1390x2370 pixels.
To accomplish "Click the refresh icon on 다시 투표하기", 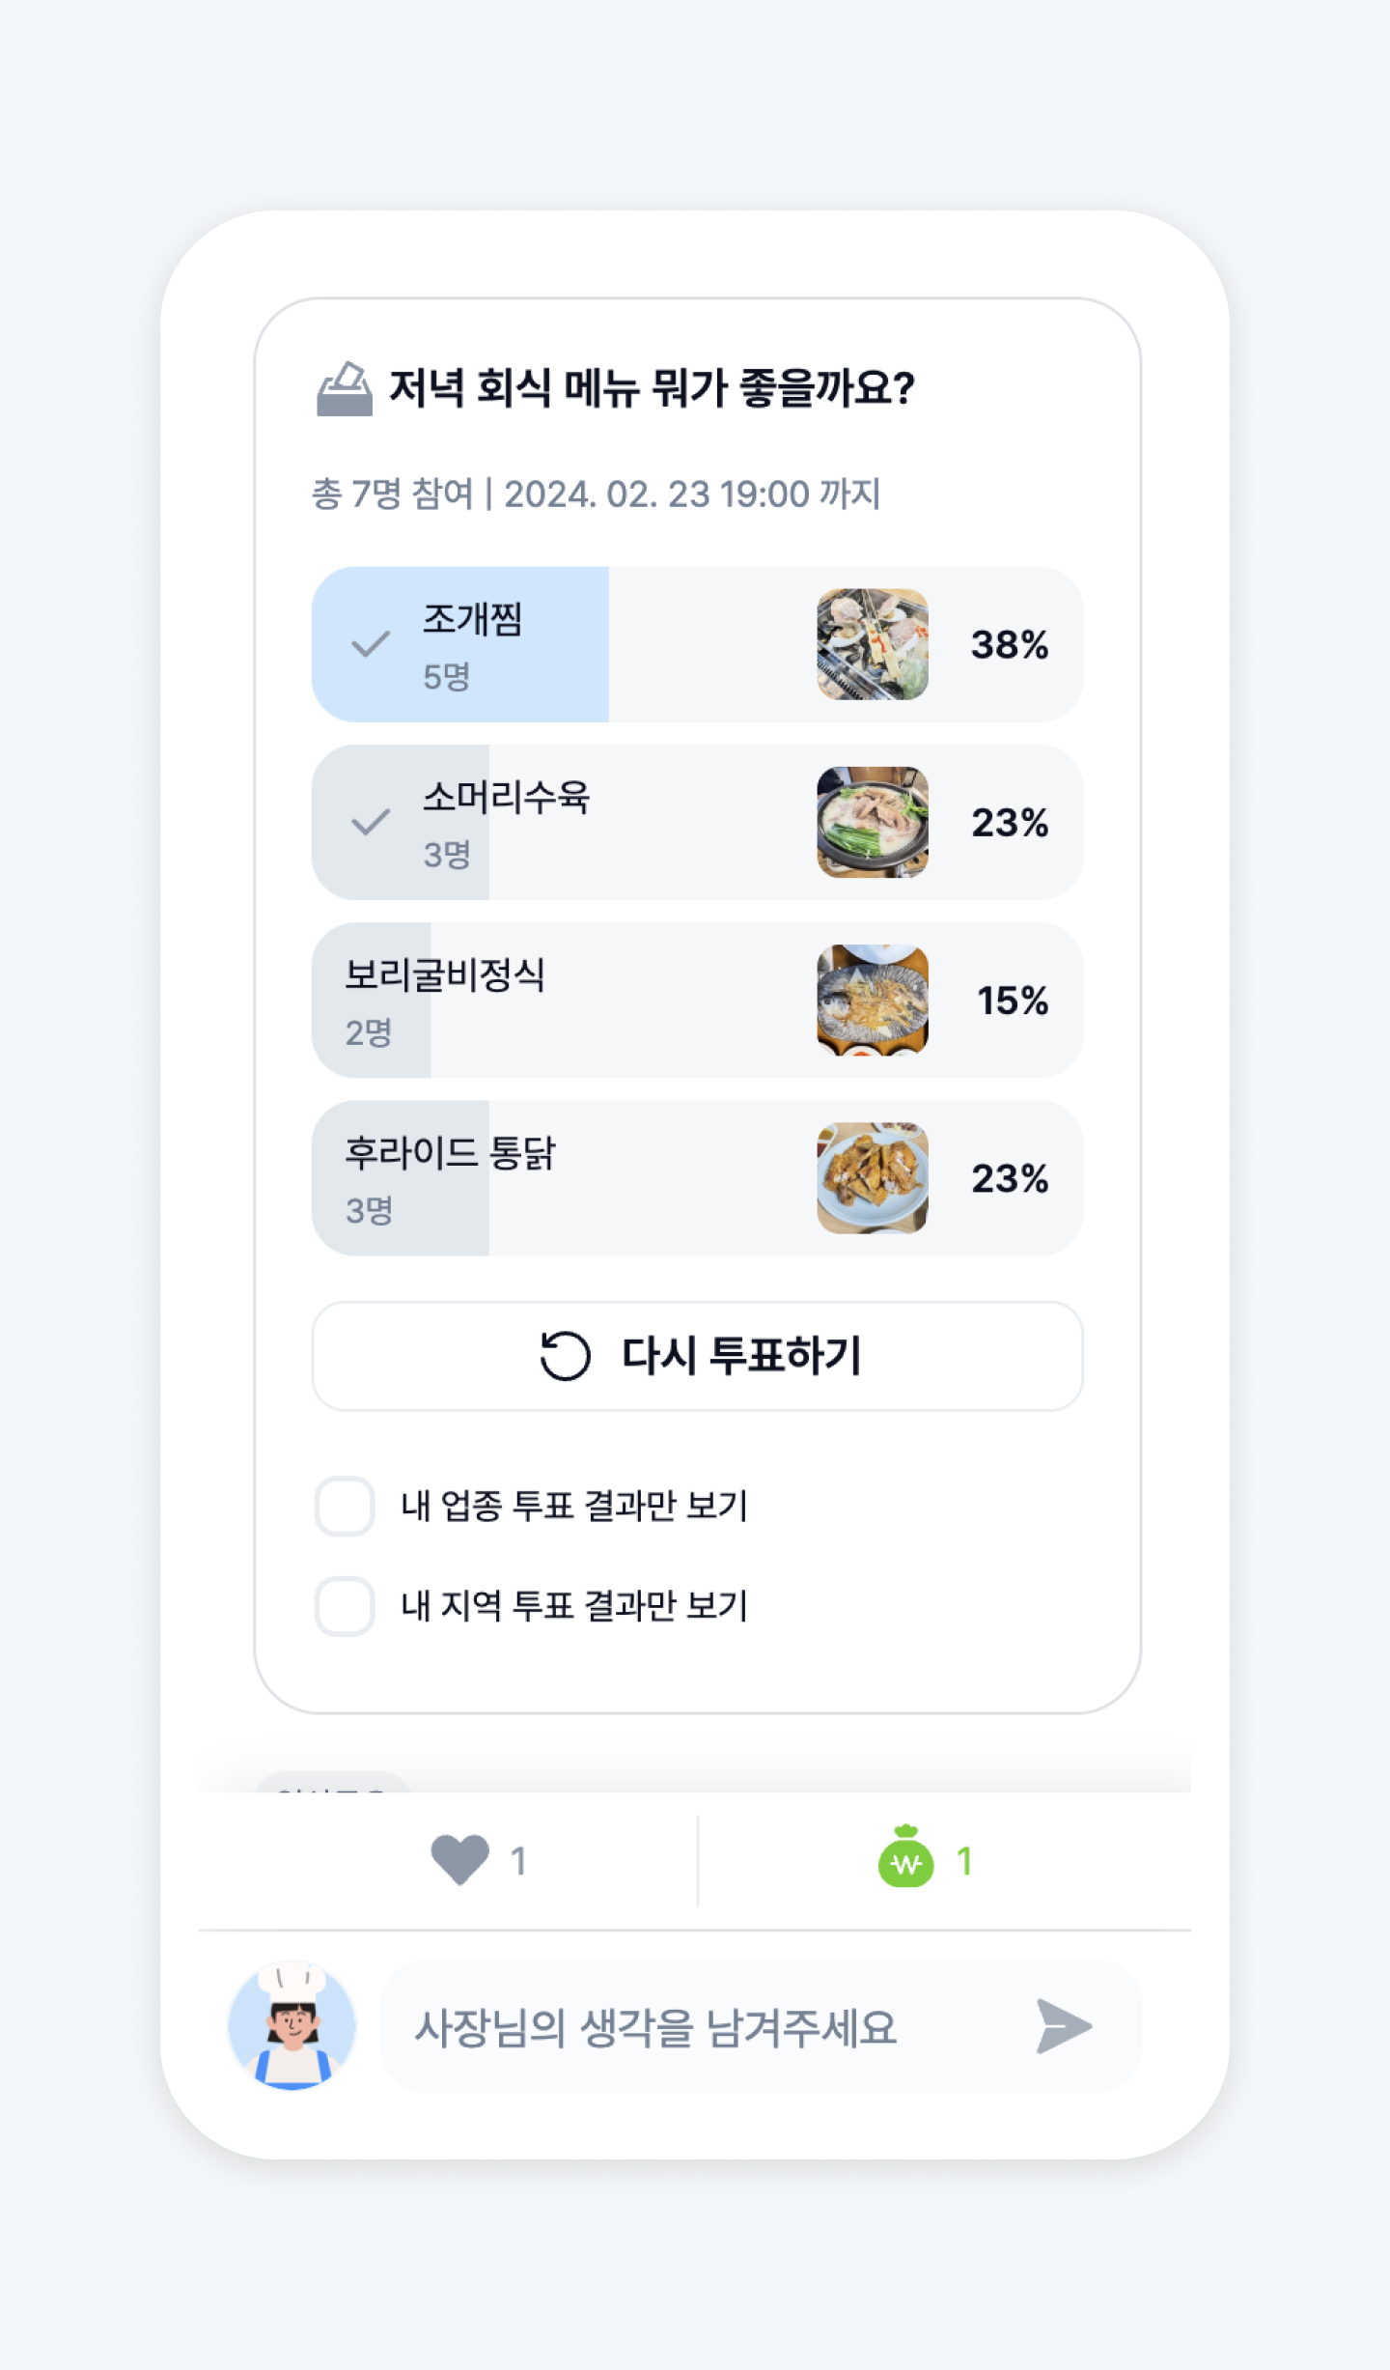I will point(565,1355).
